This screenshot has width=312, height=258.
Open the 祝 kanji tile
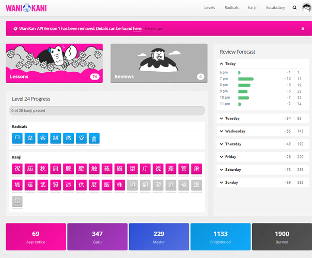coord(18,169)
